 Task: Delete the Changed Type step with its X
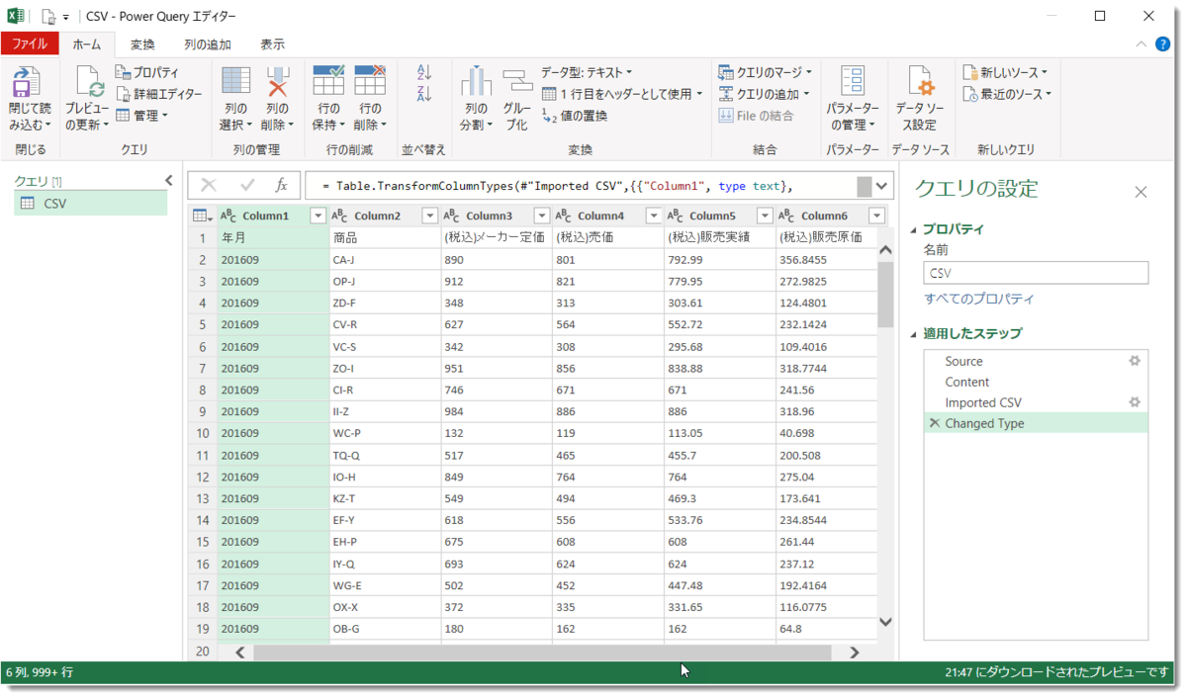coord(934,423)
